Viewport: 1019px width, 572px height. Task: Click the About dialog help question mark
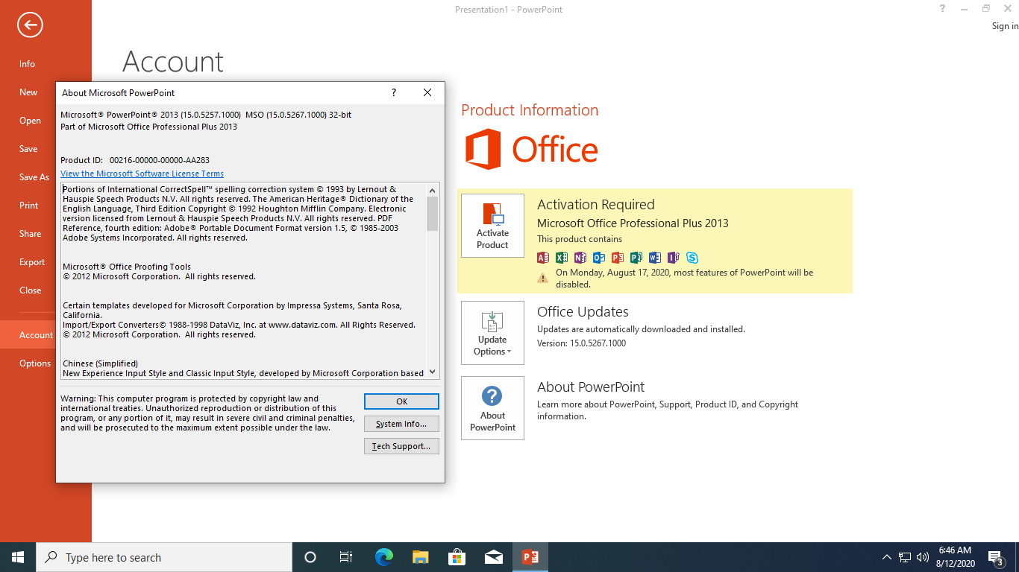coord(394,92)
